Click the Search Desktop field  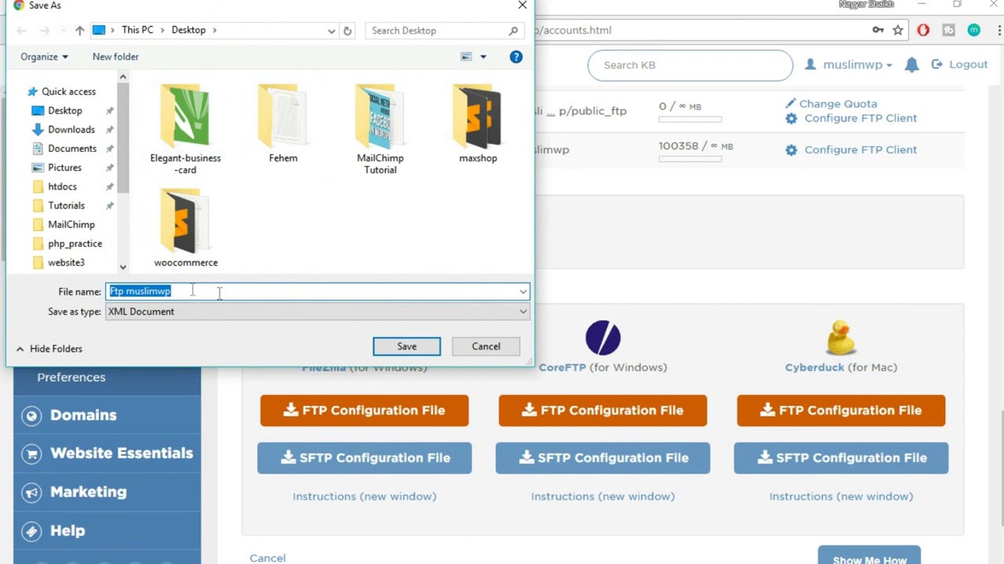point(444,31)
